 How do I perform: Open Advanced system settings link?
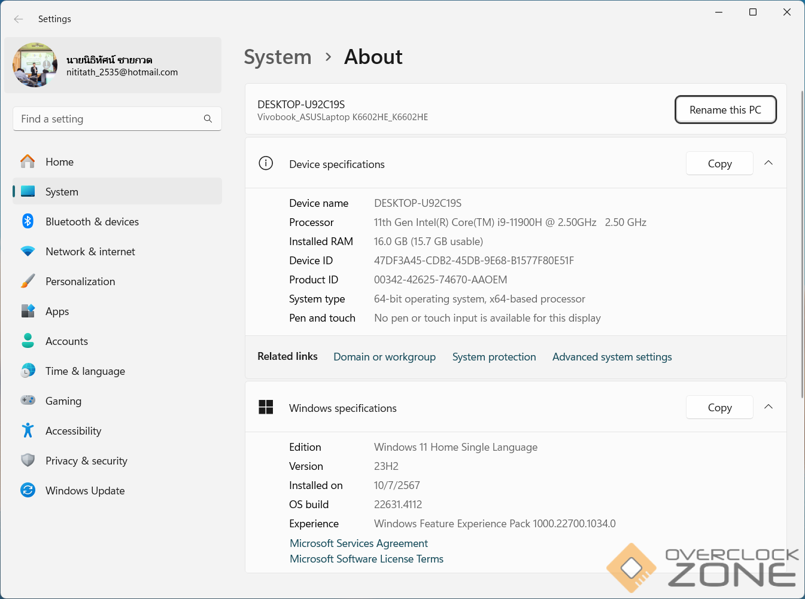(612, 357)
